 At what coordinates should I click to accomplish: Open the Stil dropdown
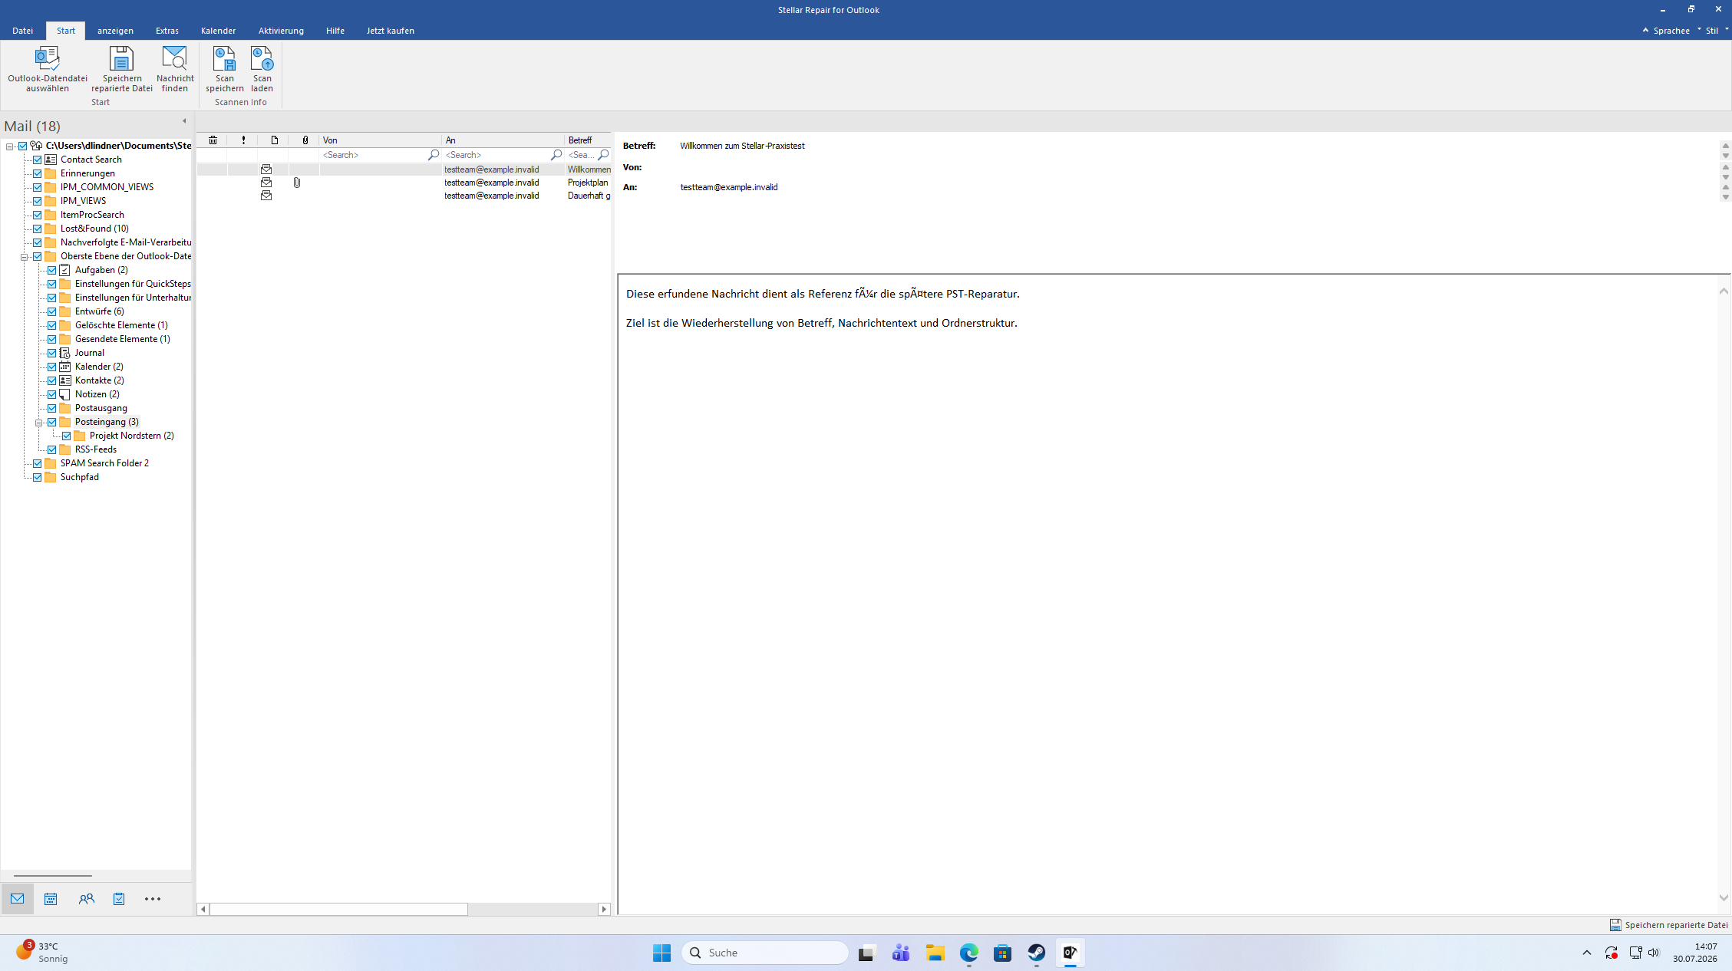pyautogui.click(x=1717, y=31)
